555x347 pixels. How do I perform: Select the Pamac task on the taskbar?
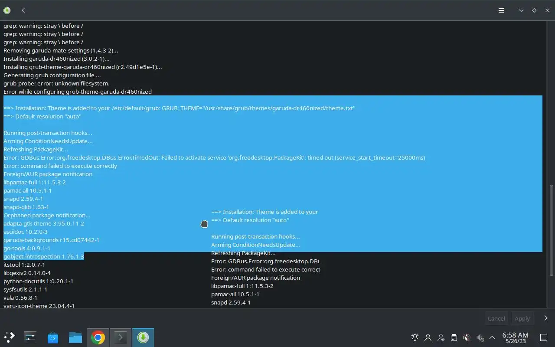(143, 337)
